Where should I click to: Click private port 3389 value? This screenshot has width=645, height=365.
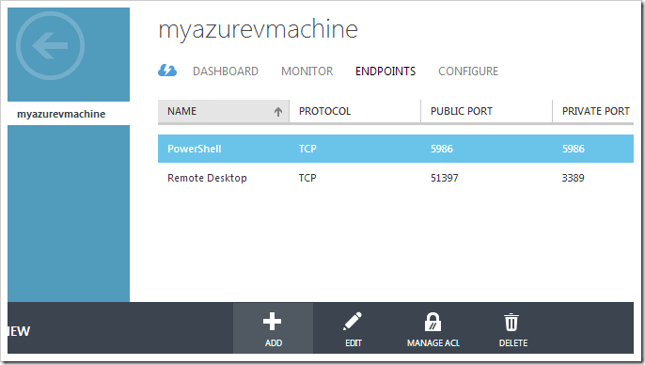tap(573, 178)
